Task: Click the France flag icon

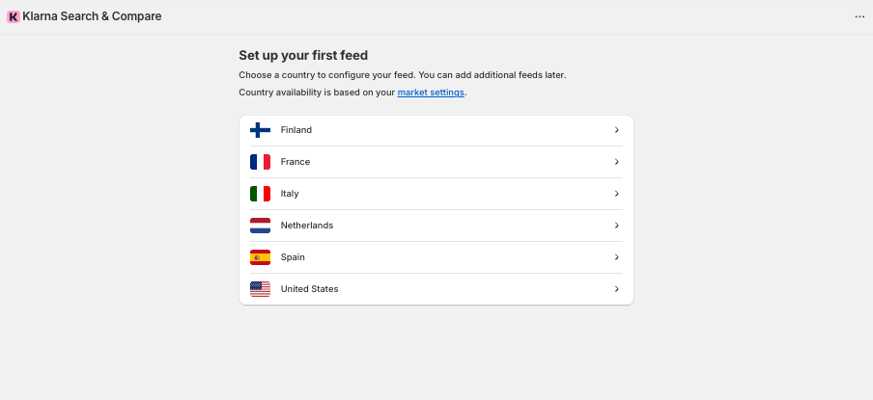Action: click(x=260, y=162)
